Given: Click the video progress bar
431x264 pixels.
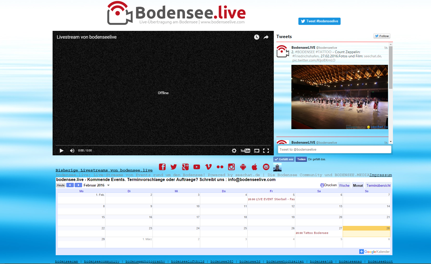Looking at the screenshot, I should (163, 145).
